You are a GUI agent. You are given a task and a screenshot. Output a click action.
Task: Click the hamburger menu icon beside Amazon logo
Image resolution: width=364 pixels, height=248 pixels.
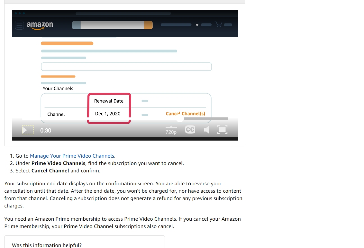(19, 25)
